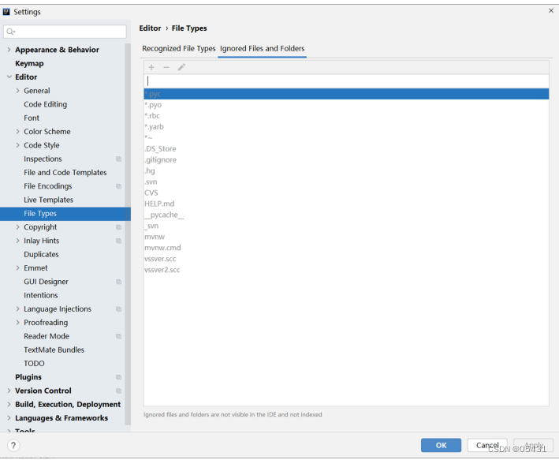Click the new ignored pattern input field
This screenshot has height=460, width=559.
pyautogui.click(x=346, y=81)
